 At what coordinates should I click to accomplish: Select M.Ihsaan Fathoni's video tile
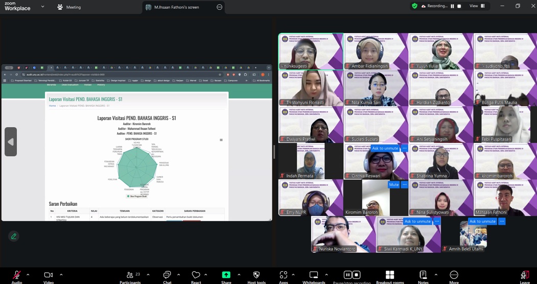click(505, 198)
